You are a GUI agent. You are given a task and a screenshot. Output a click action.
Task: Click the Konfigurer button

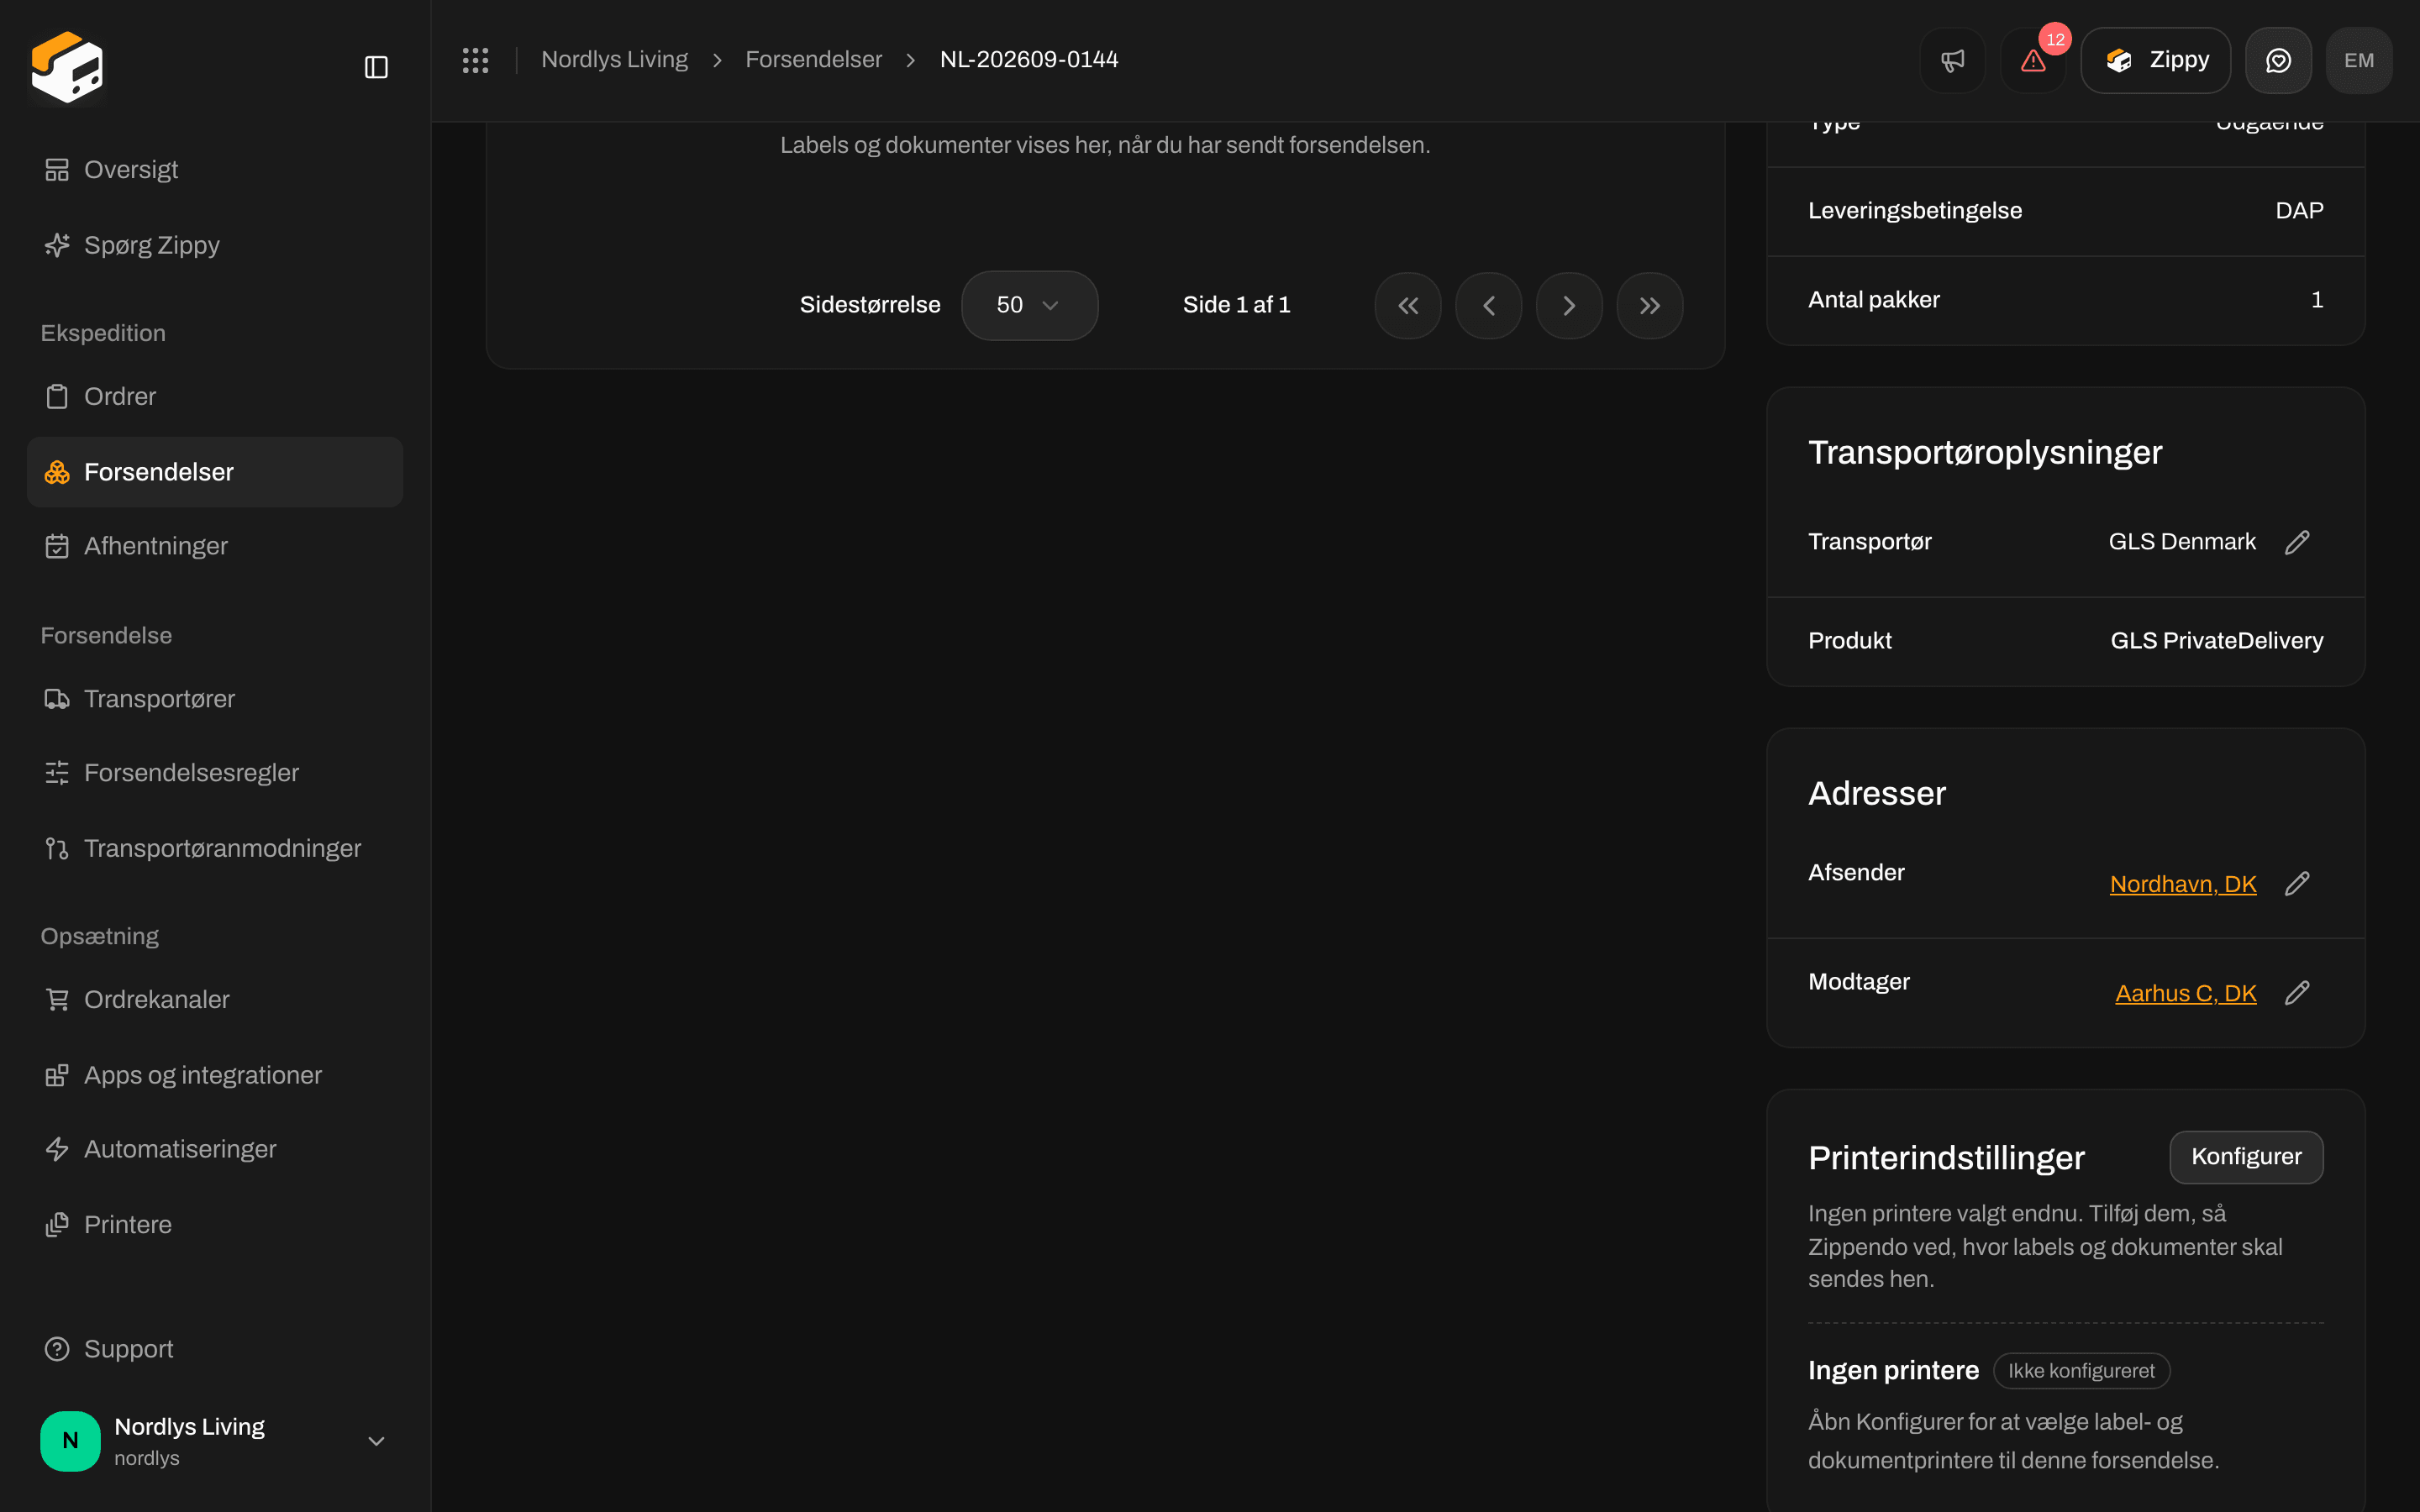(2246, 1157)
